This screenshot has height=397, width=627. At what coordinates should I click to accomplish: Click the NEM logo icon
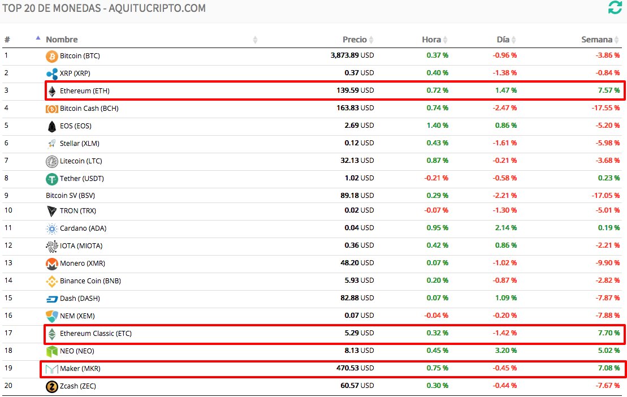click(51, 316)
